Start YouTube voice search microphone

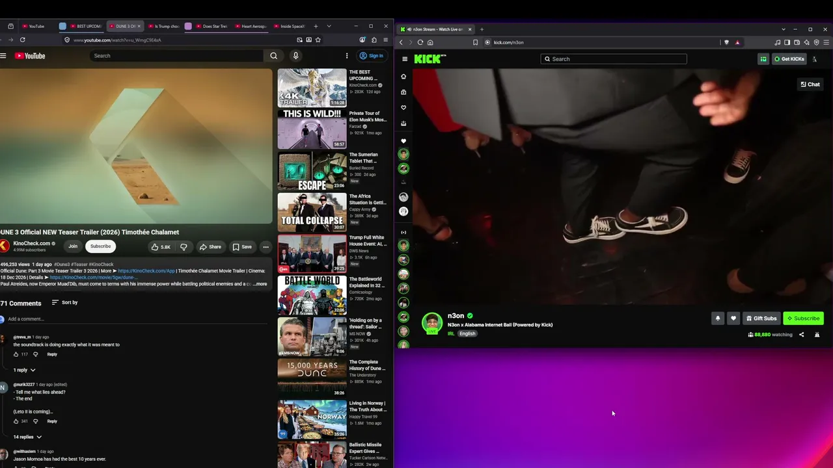295,56
